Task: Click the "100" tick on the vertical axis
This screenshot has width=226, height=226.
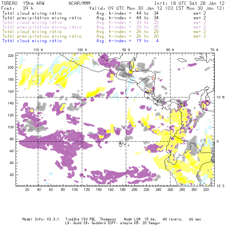Action: [x=11, y=127]
